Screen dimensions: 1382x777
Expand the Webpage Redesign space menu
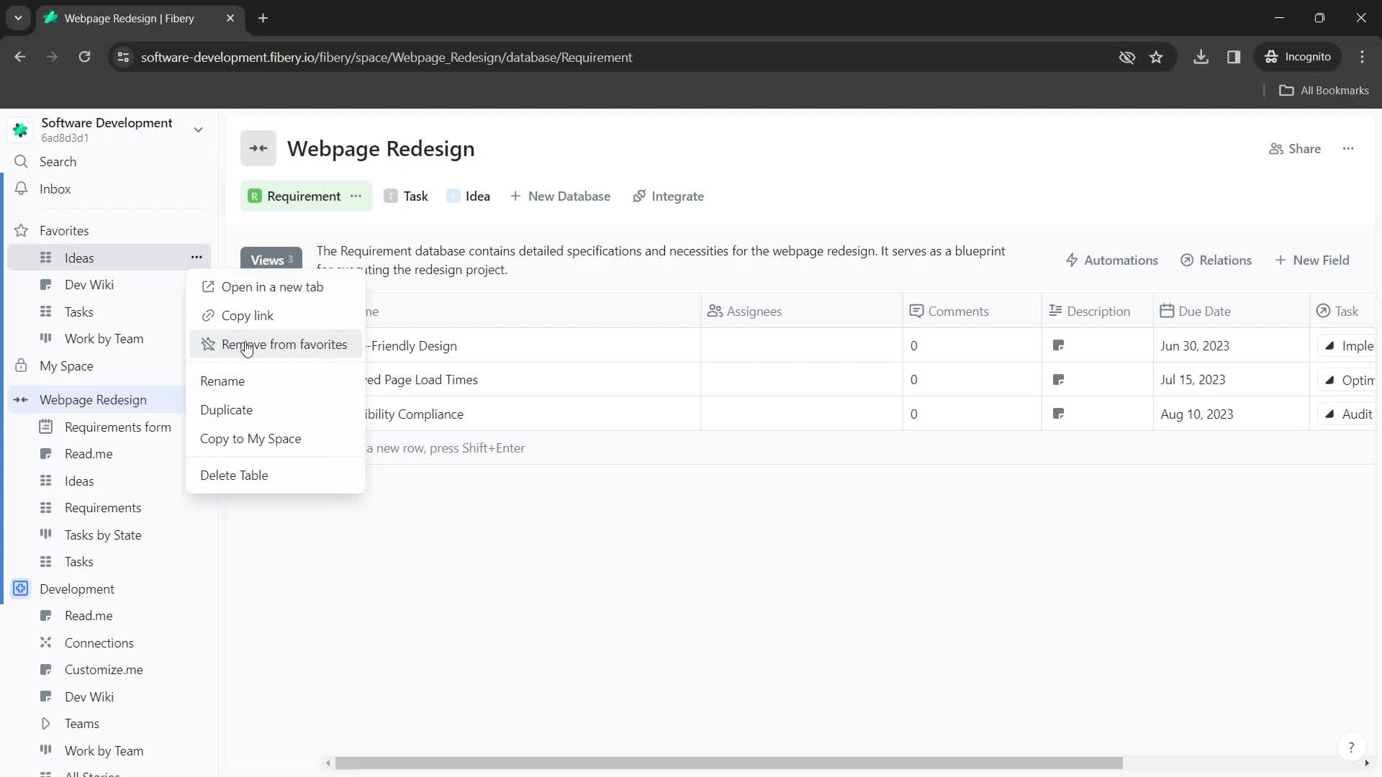point(21,399)
